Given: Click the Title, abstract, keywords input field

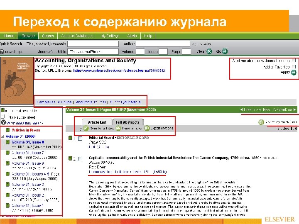Looking at the screenshot, I should pyautogui.click(x=93, y=44).
